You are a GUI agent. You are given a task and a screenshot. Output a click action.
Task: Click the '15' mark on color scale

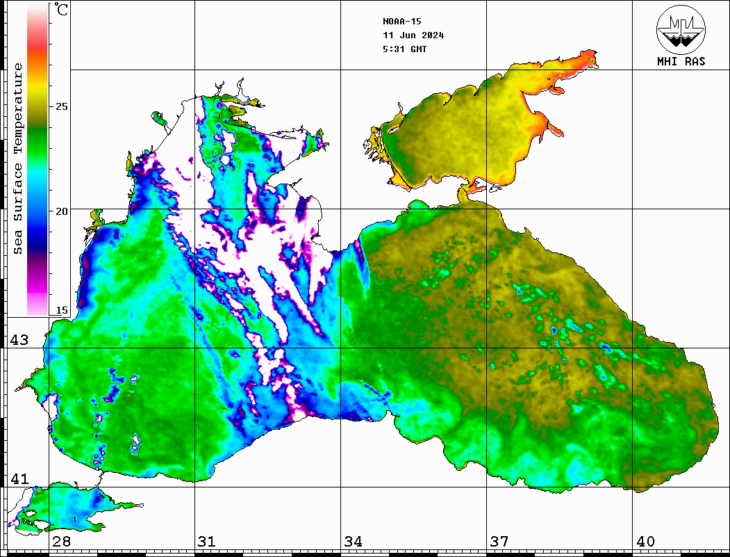pyautogui.click(x=61, y=310)
